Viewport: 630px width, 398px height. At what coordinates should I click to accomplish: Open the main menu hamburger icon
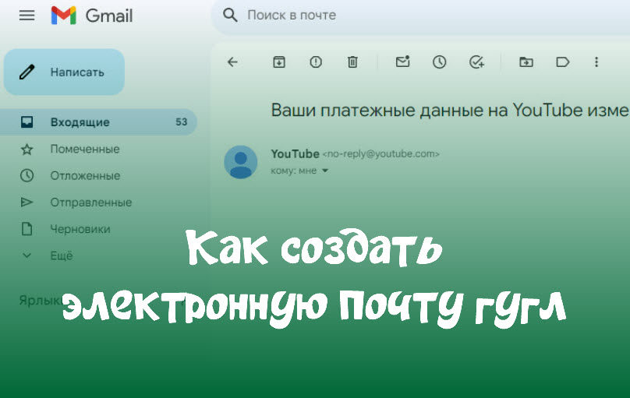[27, 16]
